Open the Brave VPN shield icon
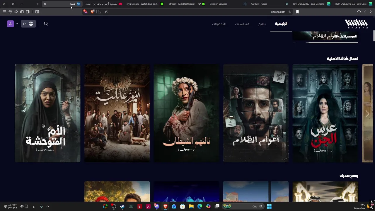This screenshot has width=375, height=211. click(x=10, y=12)
